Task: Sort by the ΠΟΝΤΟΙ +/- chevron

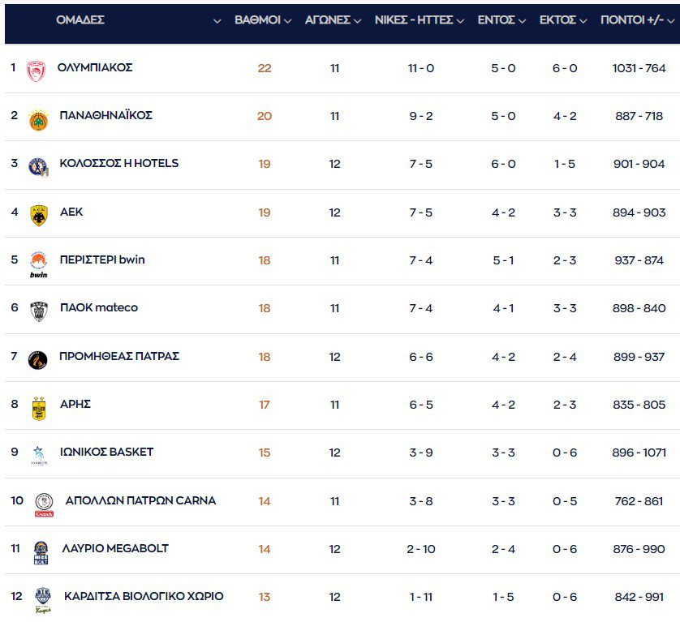Action: 670,21
